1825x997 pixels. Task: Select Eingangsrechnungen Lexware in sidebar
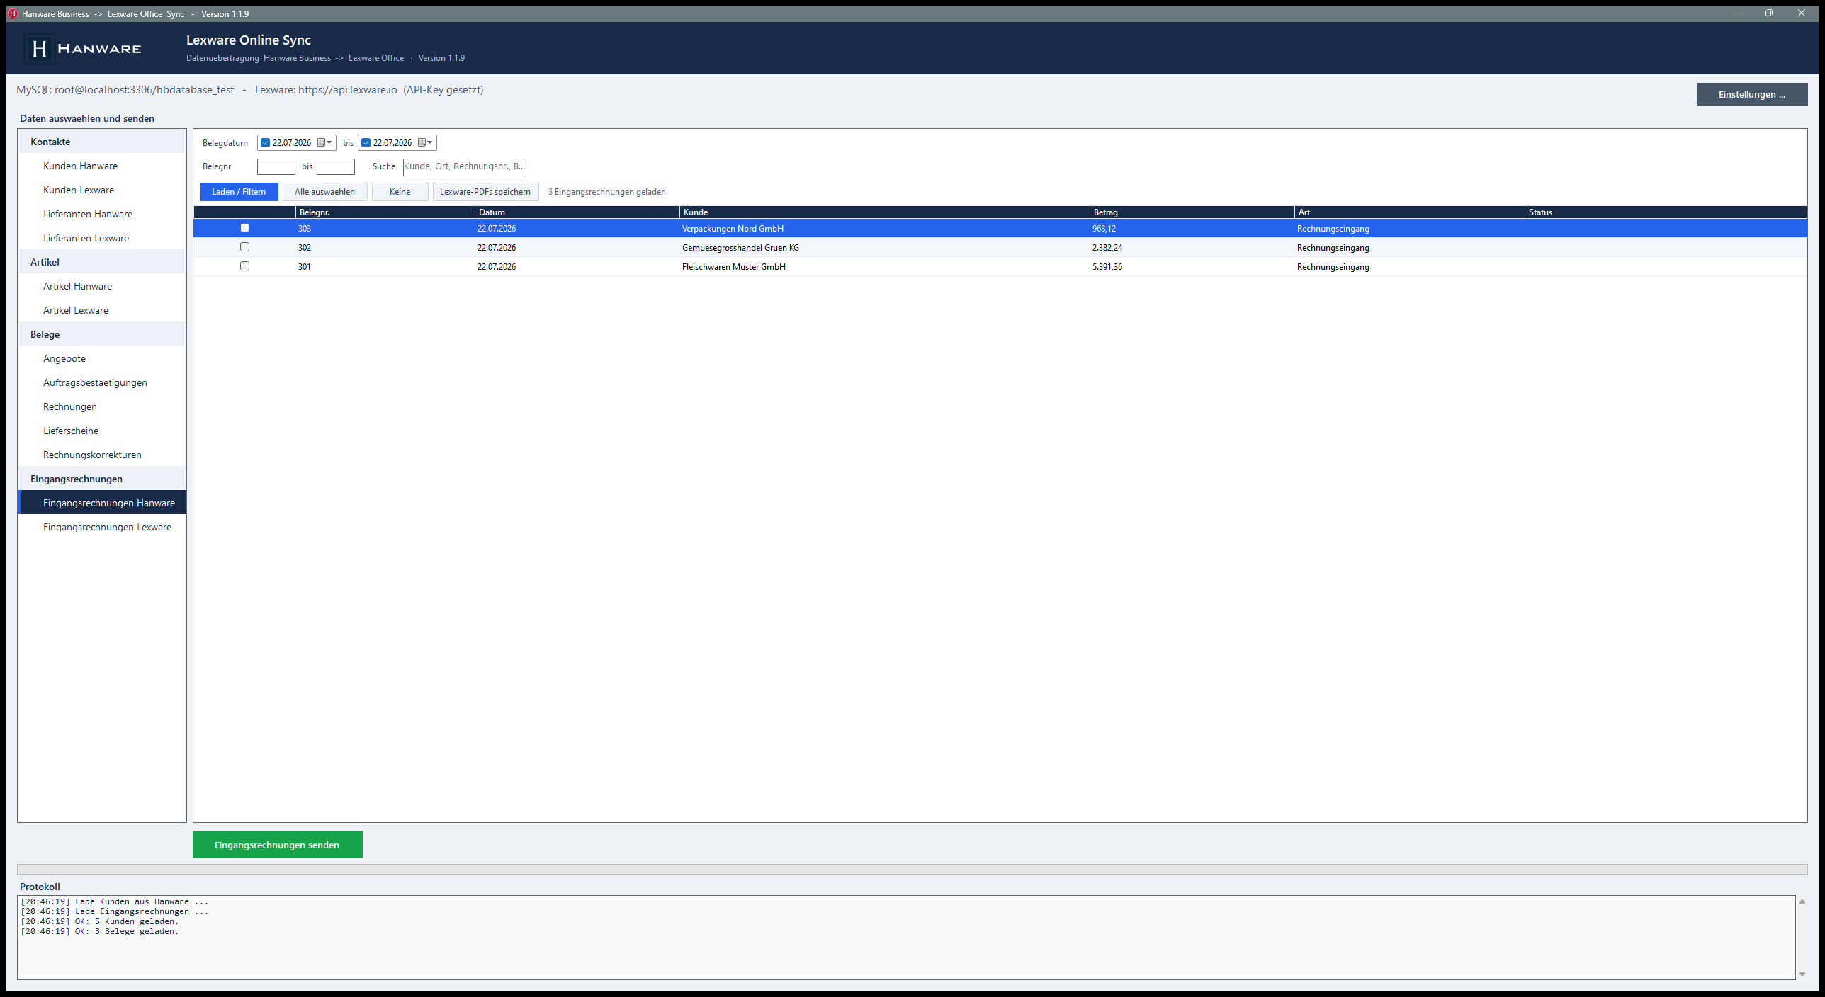pos(102,527)
